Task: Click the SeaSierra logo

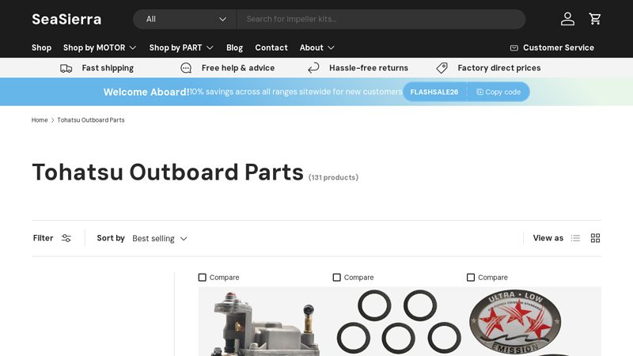Action: pos(66,19)
